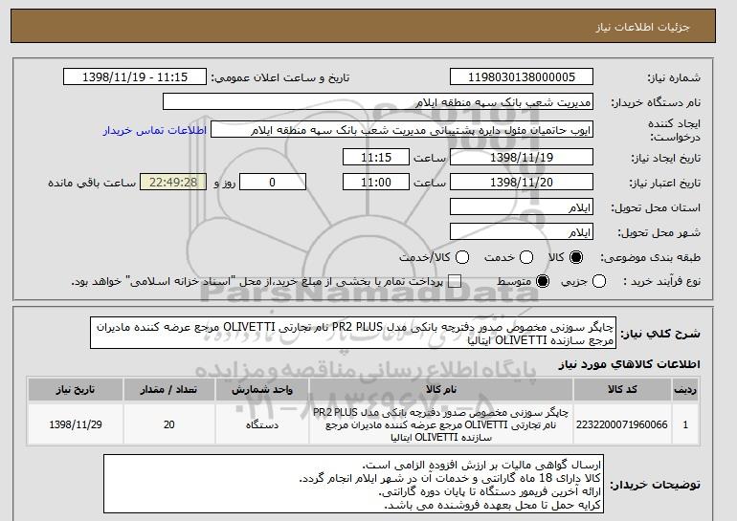The width and height of the screenshot is (737, 521).
Task: Click the delivery province field ایلام
Action: [x=522, y=207]
